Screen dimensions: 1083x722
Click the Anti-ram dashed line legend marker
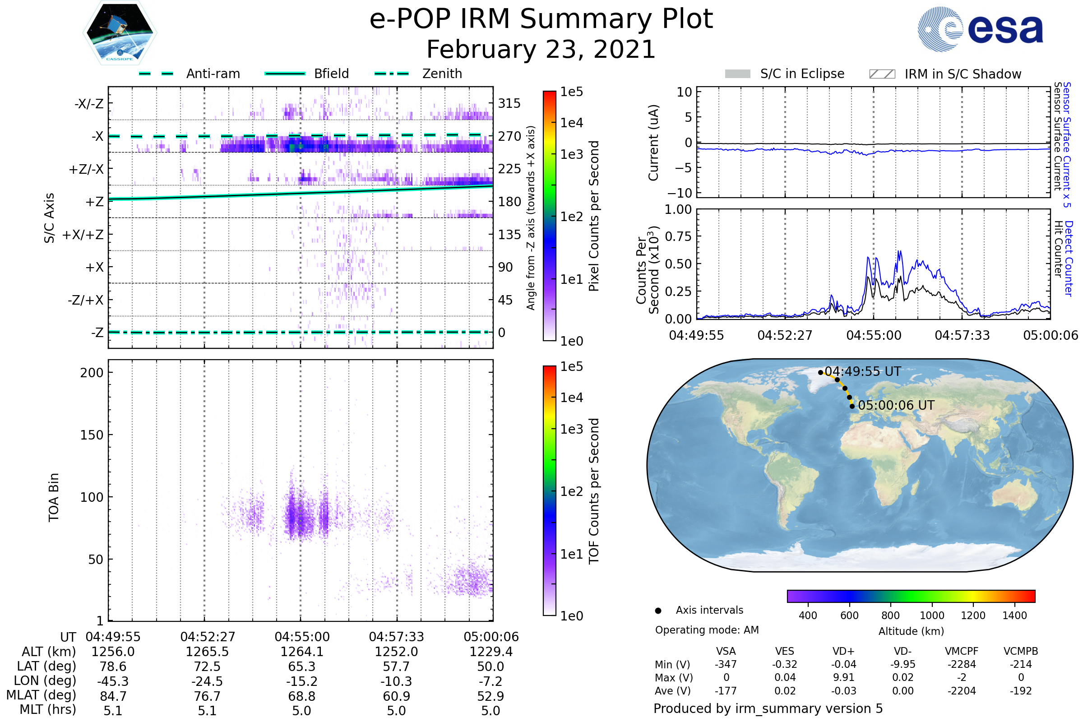(x=156, y=74)
